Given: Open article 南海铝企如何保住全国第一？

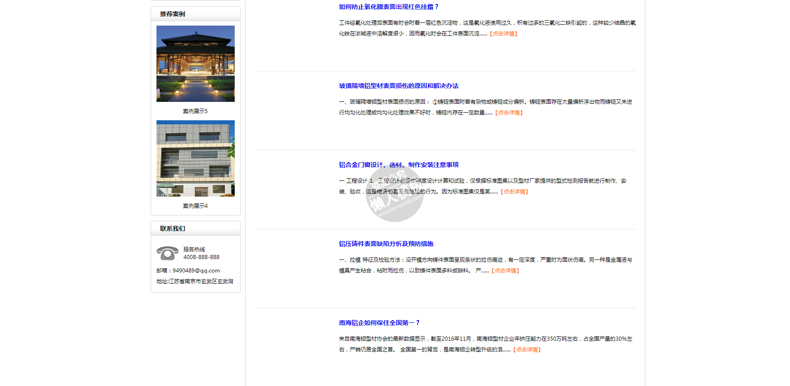Looking at the screenshot, I should pyautogui.click(x=379, y=323).
